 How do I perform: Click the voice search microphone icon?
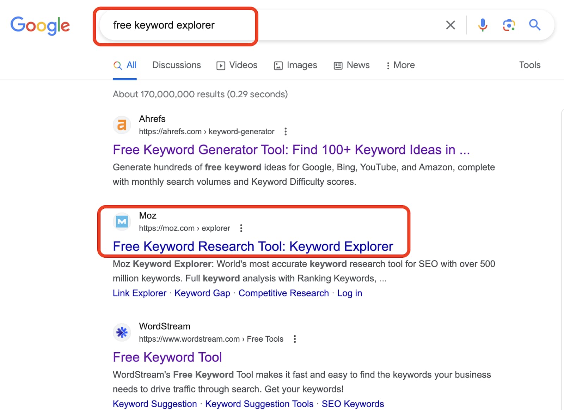482,25
